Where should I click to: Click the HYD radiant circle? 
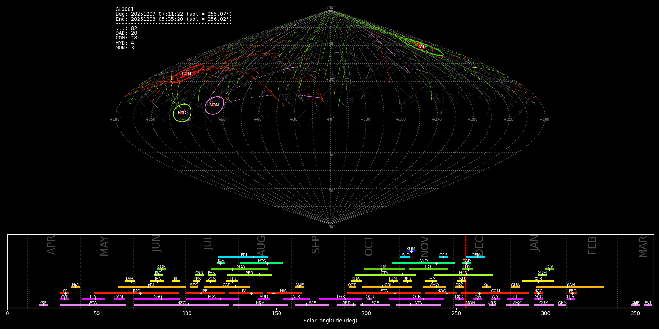click(x=182, y=113)
